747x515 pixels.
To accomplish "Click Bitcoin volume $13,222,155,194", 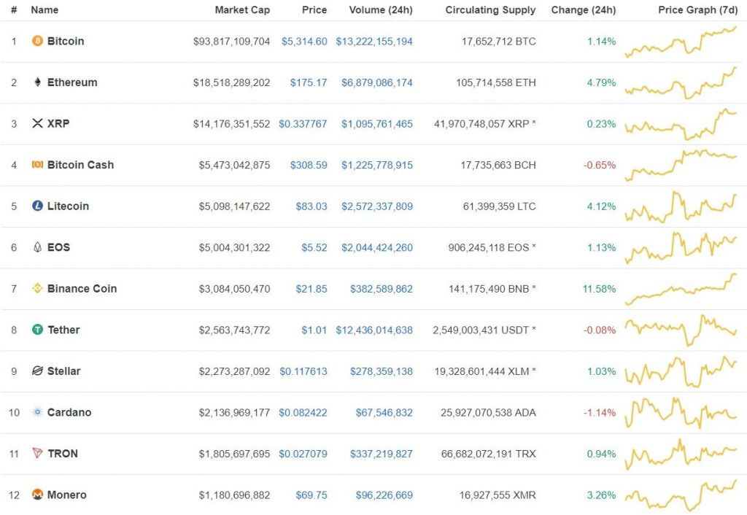I will click(374, 42).
